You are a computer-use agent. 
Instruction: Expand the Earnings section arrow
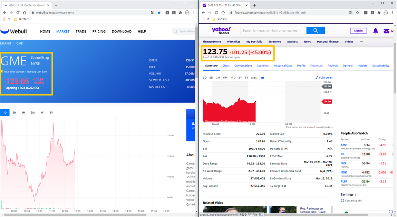pyautogui.click(x=356, y=195)
